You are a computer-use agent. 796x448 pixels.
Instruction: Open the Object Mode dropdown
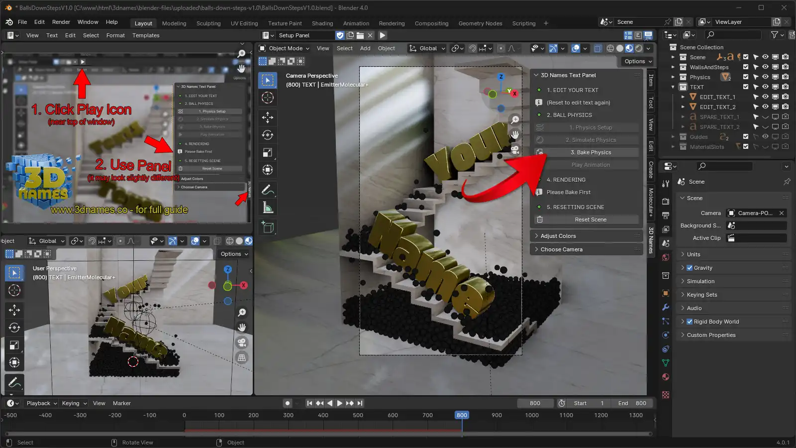click(285, 48)
